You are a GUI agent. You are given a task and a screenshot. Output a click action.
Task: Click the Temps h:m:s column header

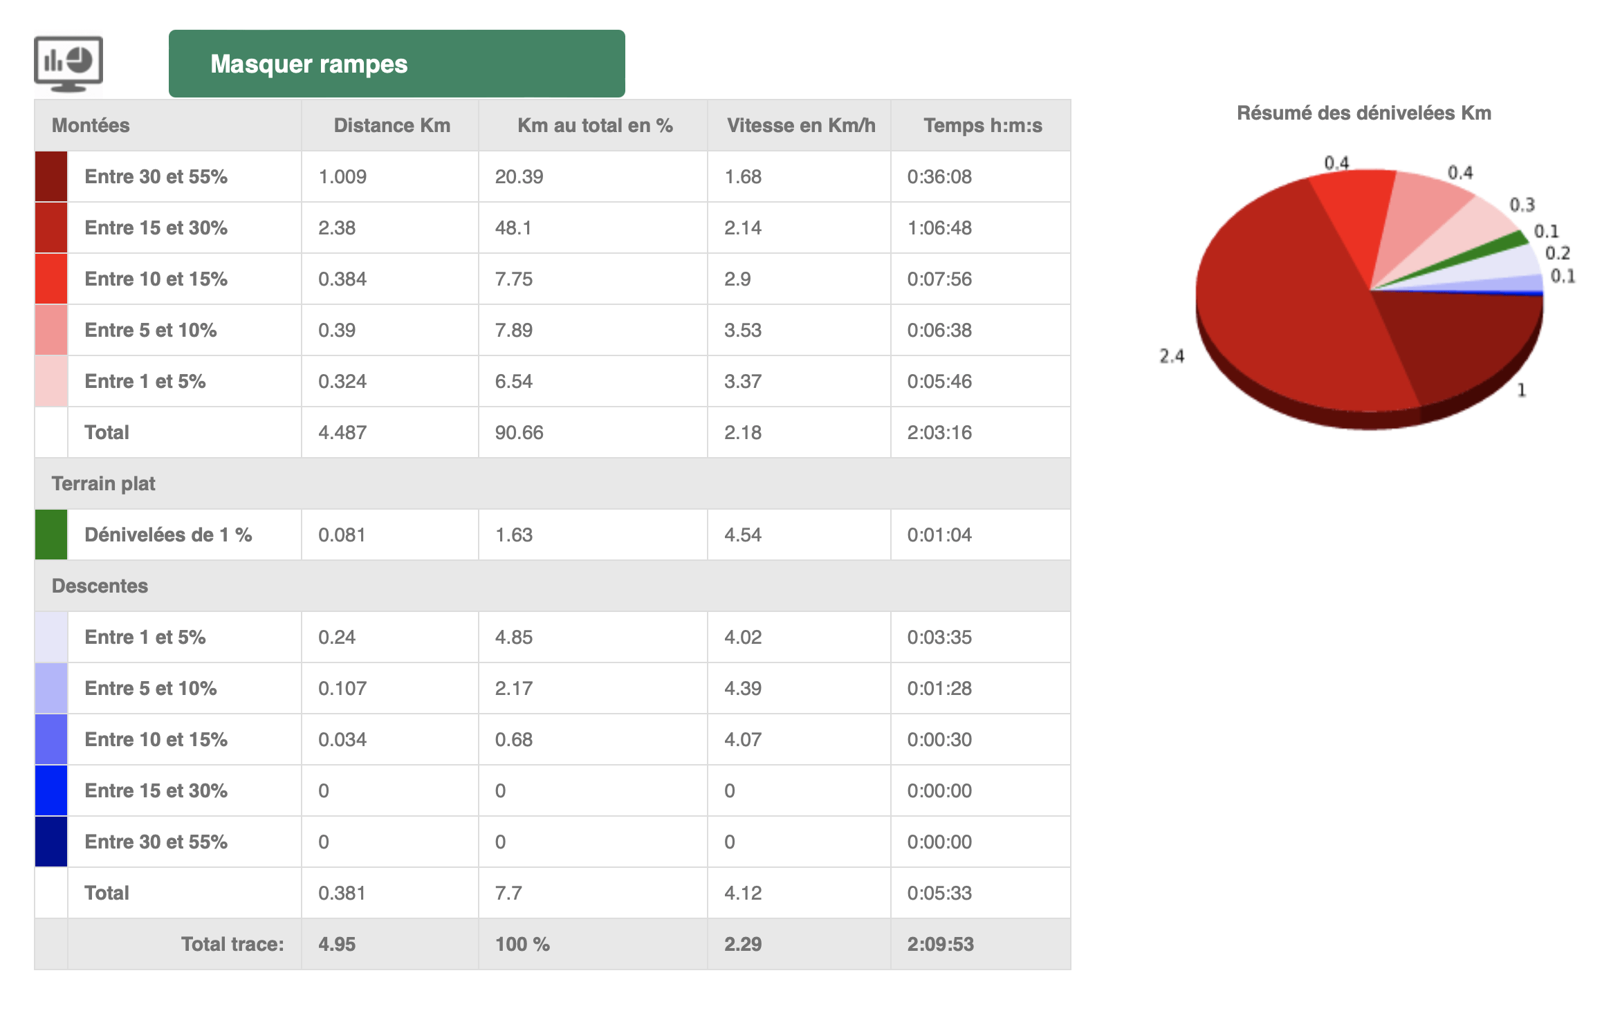click(x=982, y=125)
